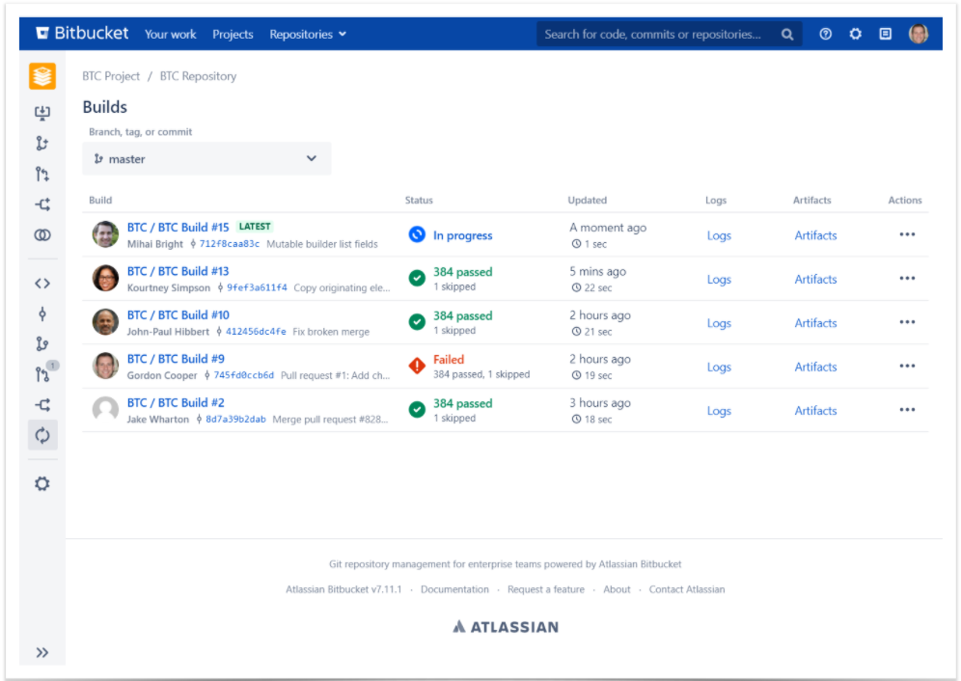This screenshot has width=961, height=681.
Task: Open Logs for Build #9
Action: 719,367
